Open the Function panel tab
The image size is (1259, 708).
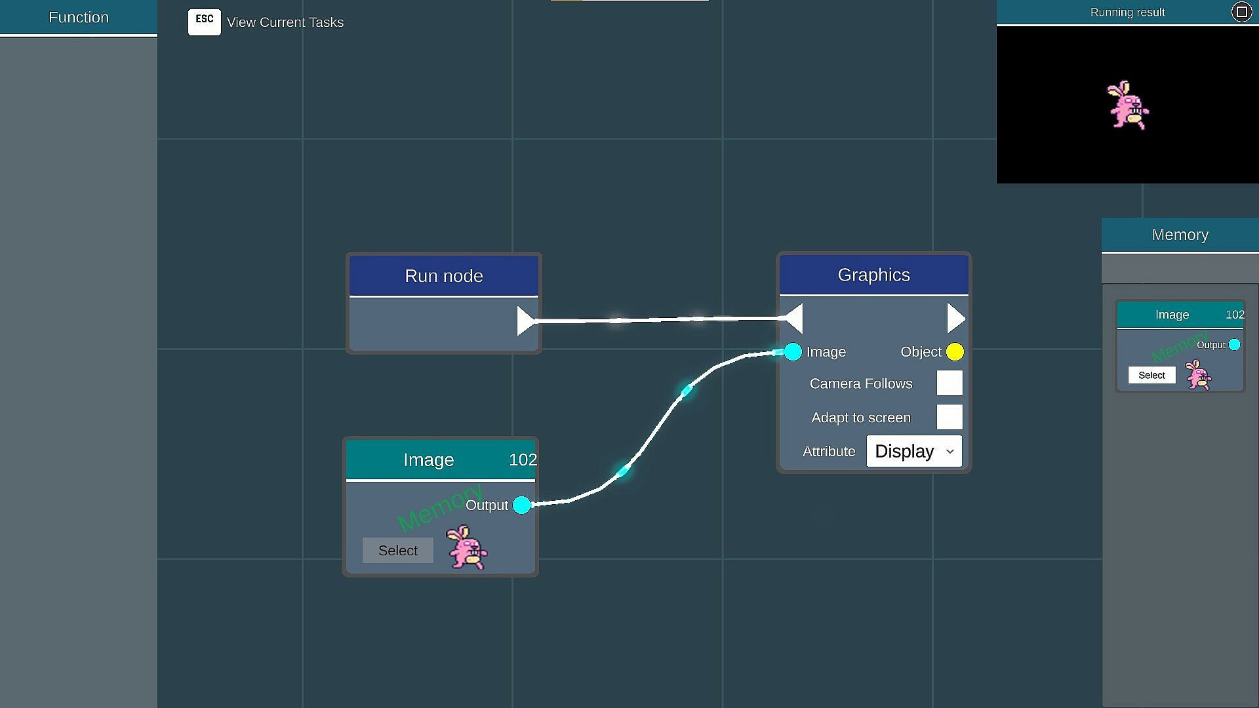click(79, 18)
